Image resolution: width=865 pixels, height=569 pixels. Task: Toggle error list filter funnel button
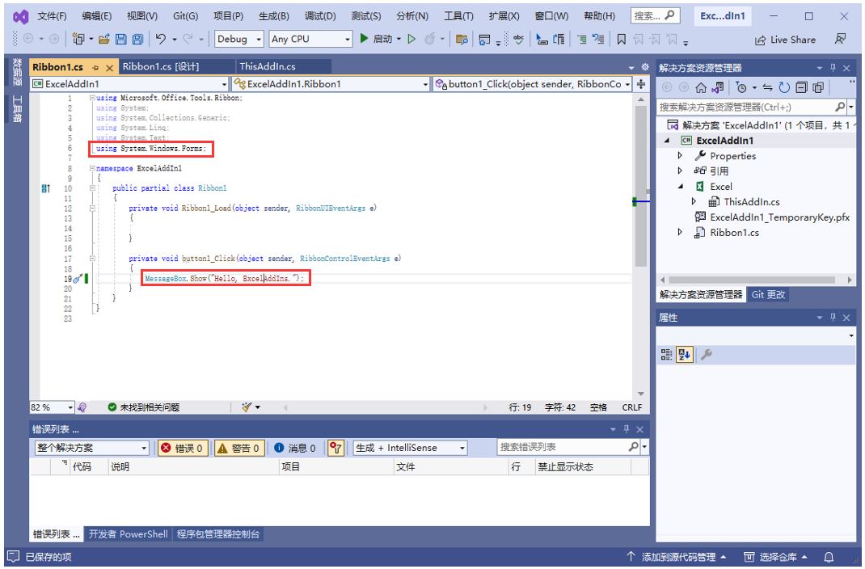point(335,449)
